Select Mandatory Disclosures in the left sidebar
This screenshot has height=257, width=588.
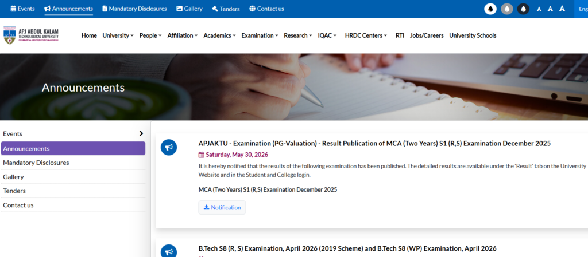pos(73,163)
